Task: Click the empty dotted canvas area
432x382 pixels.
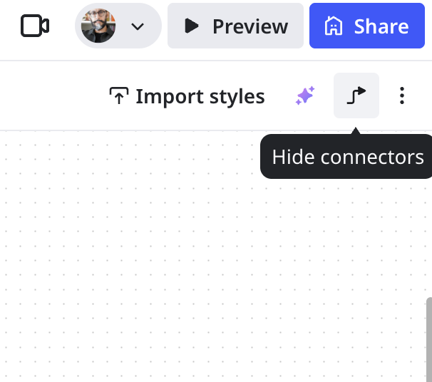Action: (x=178, y=271)
